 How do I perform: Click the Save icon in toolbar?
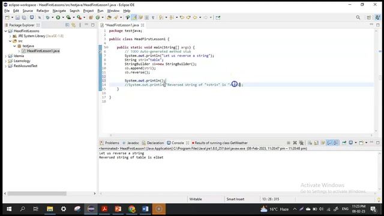pyautogui.click(x=17, y=17)
